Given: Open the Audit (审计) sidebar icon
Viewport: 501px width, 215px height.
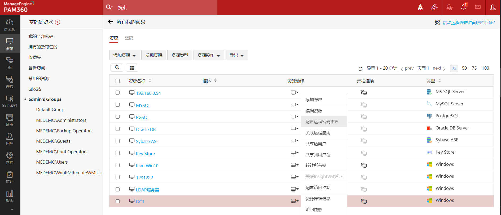Looking at the screenshot, I should pyautogui.click(x=10, y=177).
